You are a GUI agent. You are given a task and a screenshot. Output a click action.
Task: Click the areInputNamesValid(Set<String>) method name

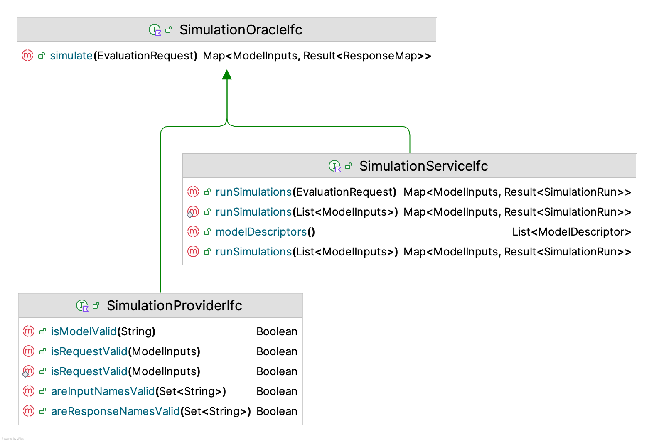tap(139, 391)
